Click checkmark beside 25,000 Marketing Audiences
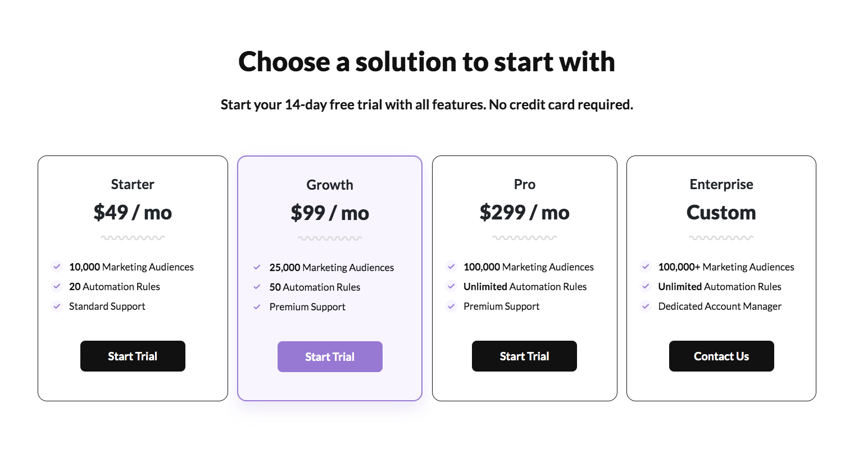 (x=257, y=267)
